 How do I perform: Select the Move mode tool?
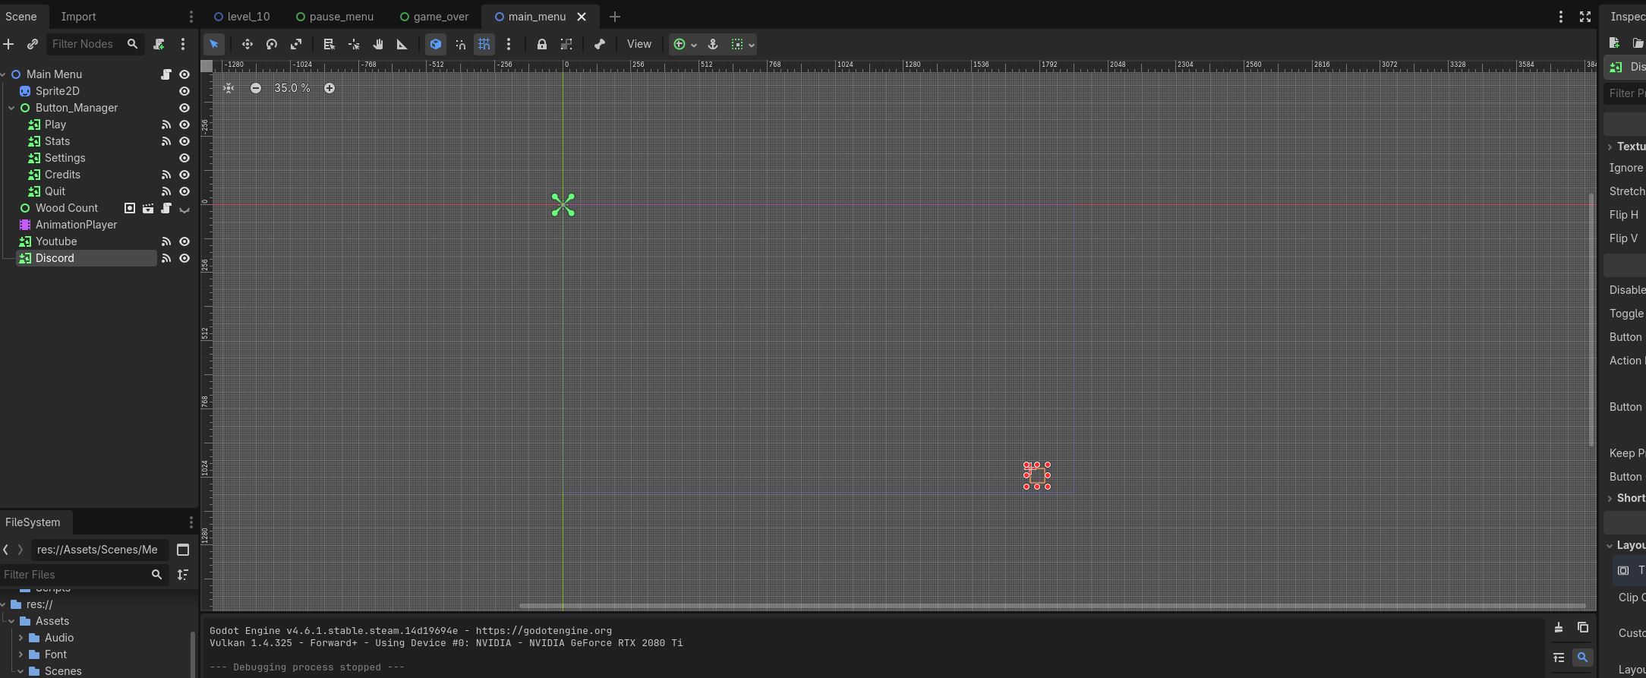pyautogui.click(x=247, y=45)
